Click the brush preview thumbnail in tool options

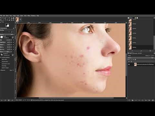pos(2,37)
